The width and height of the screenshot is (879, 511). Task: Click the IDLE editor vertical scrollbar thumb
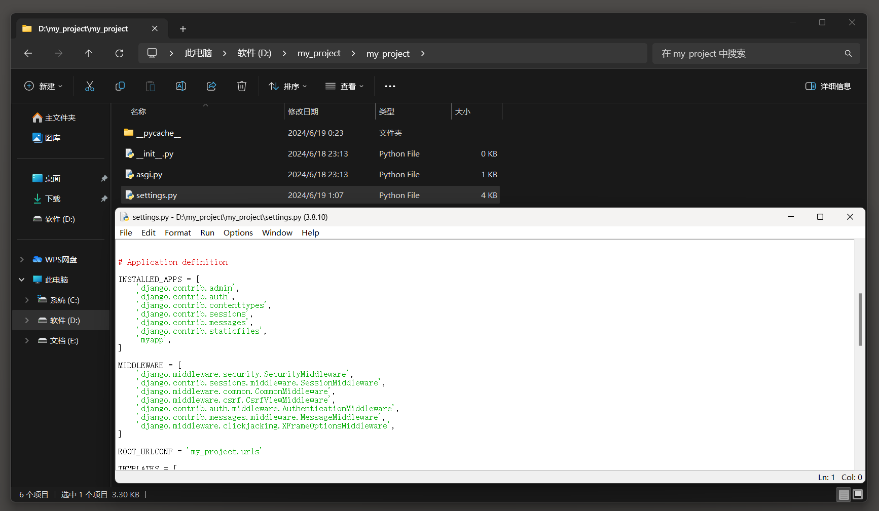coord(860,319)
